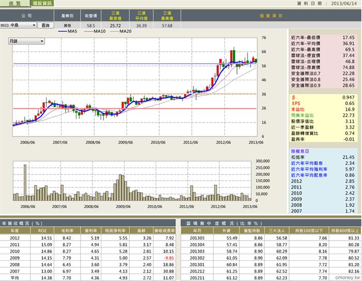This screenshot has width=362, height=281.
Task: Click the 201305 month row label
Action: (x=197, y=238)
